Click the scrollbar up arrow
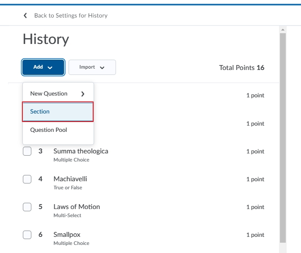The width and height of the screenshot is (301, 253). [283, 30]
